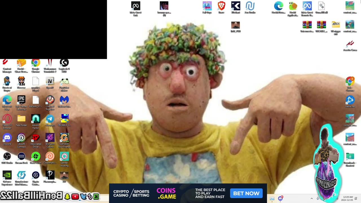Launch ClownfishVoice changer icon
361x203 pixels.
(x=50, y=158)
